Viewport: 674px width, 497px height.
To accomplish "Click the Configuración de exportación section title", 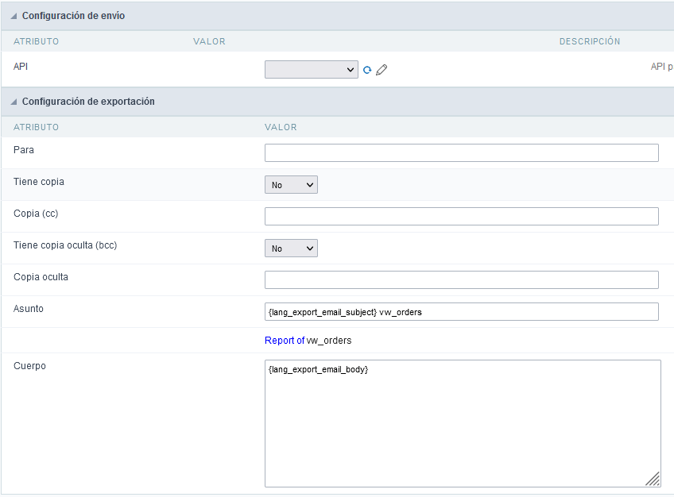I will click(88, 102).
